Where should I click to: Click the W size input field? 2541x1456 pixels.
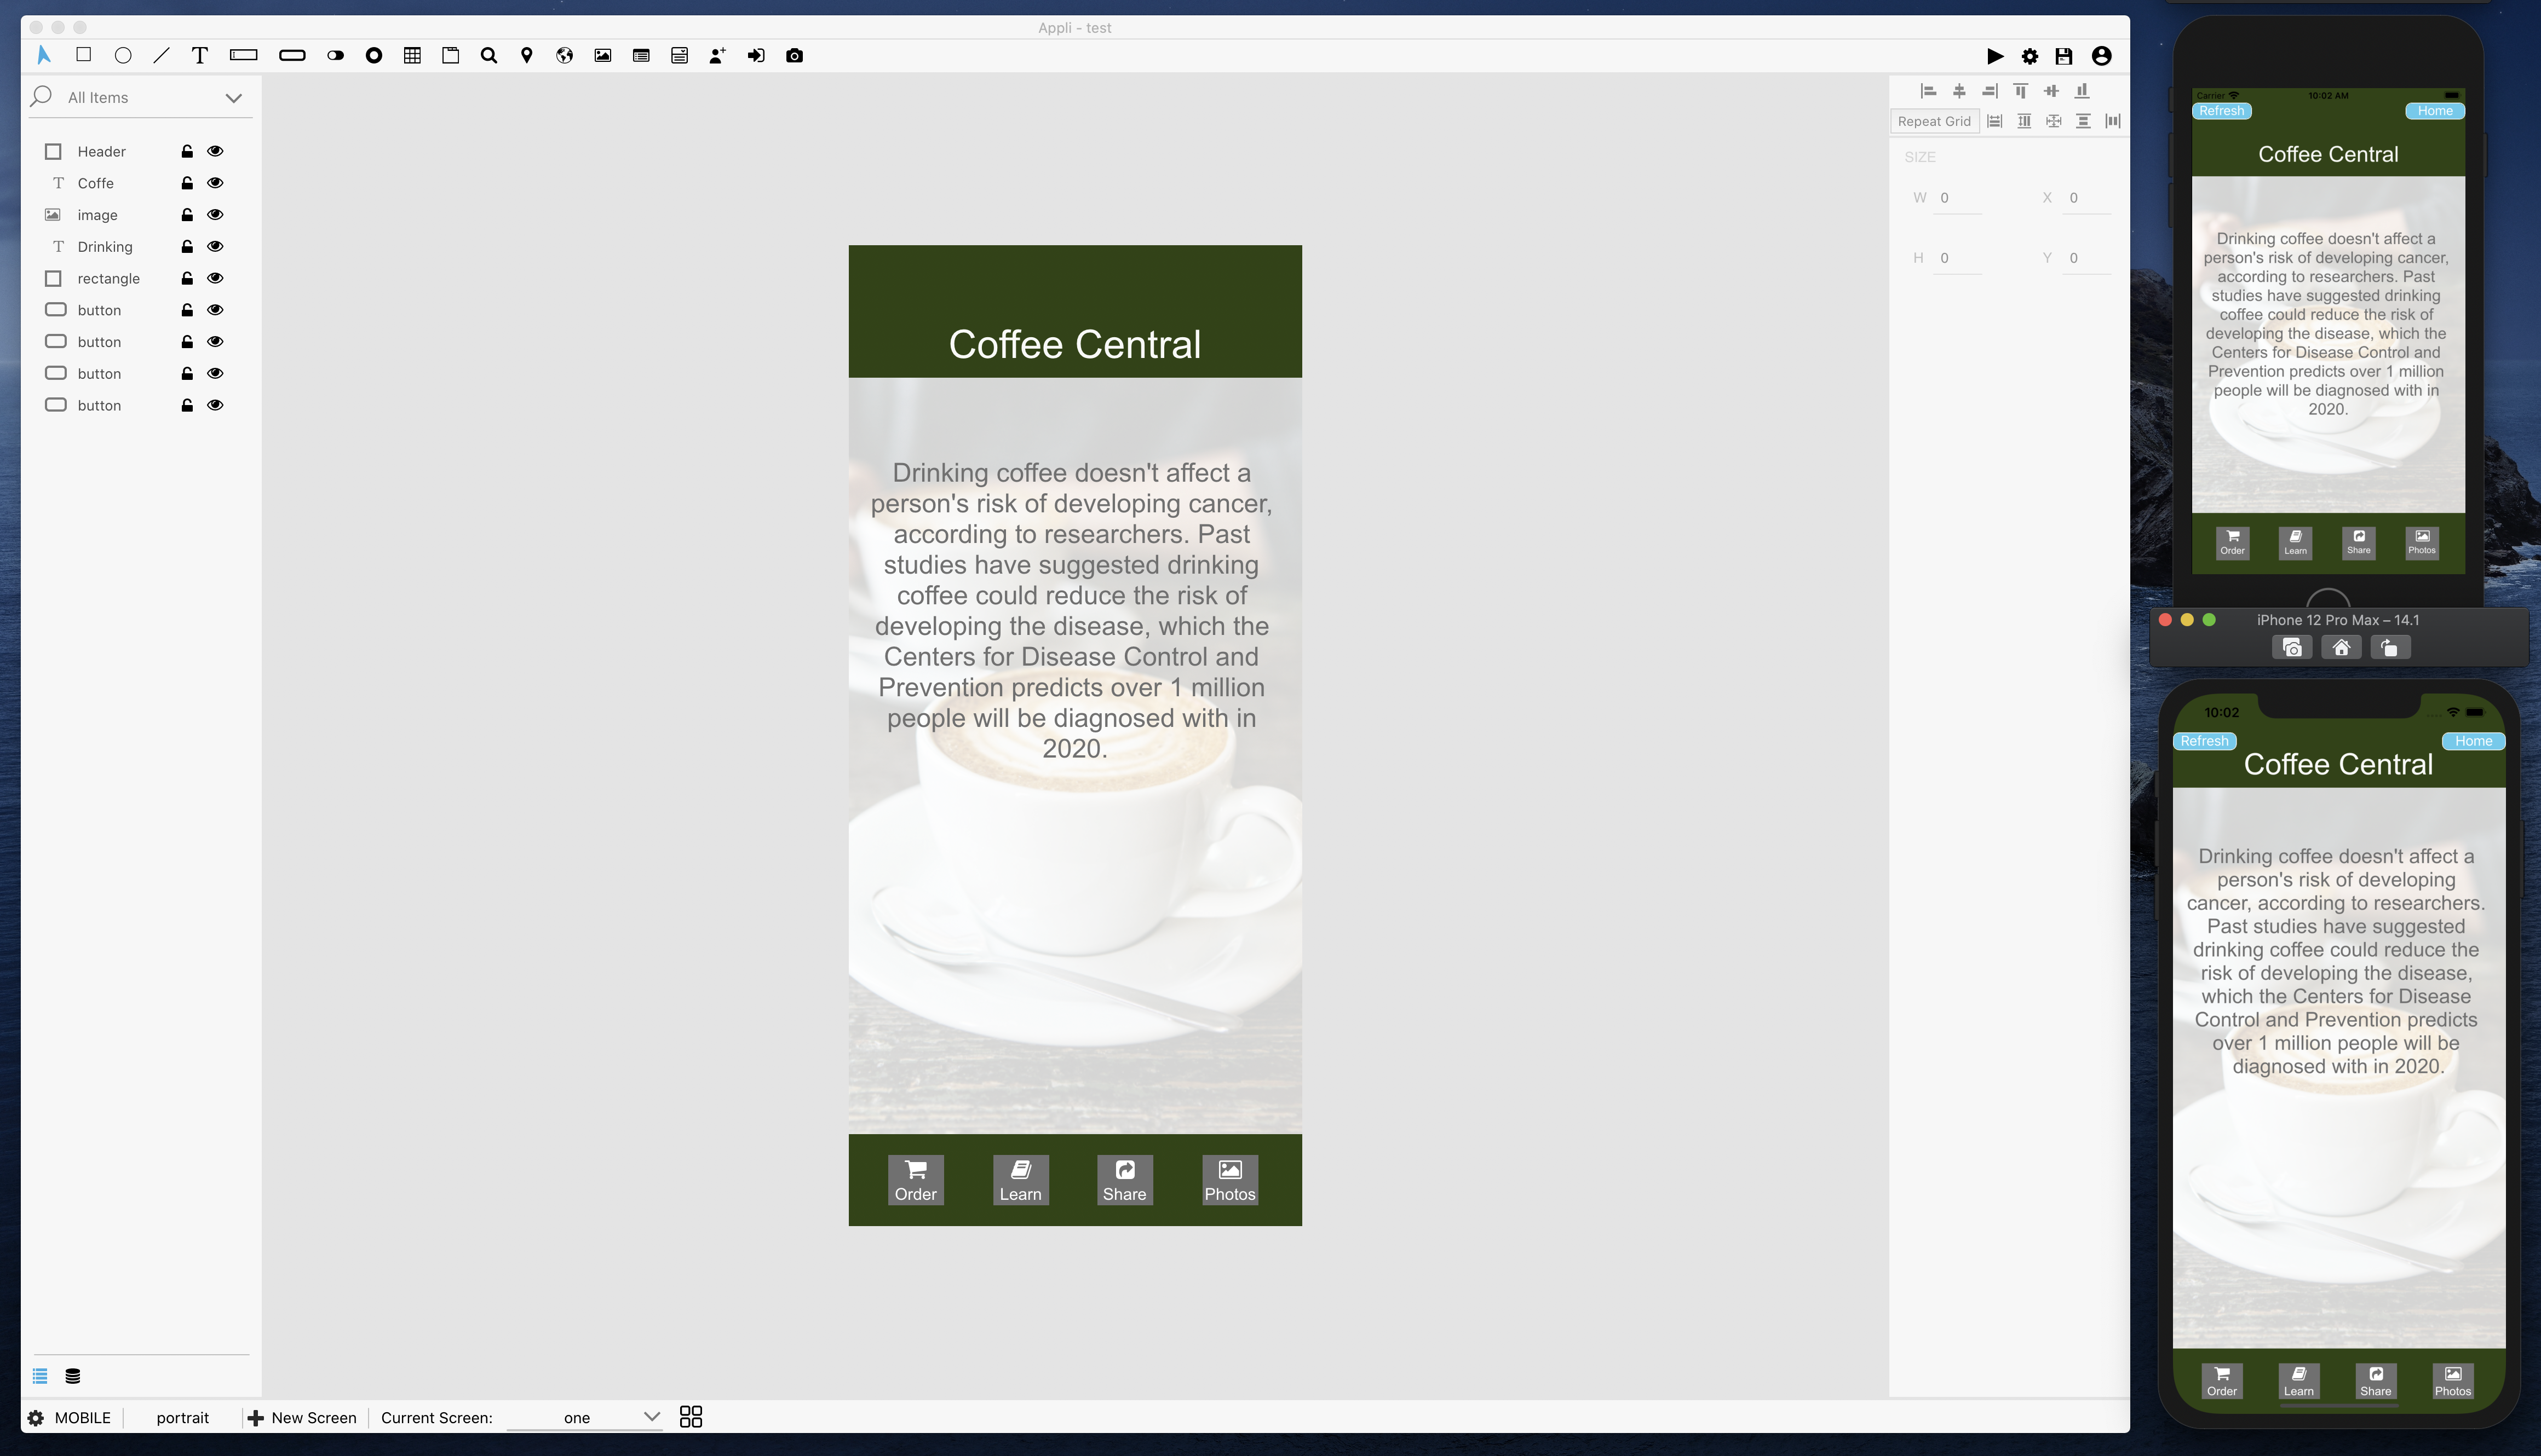click(x=1959, y=198)
